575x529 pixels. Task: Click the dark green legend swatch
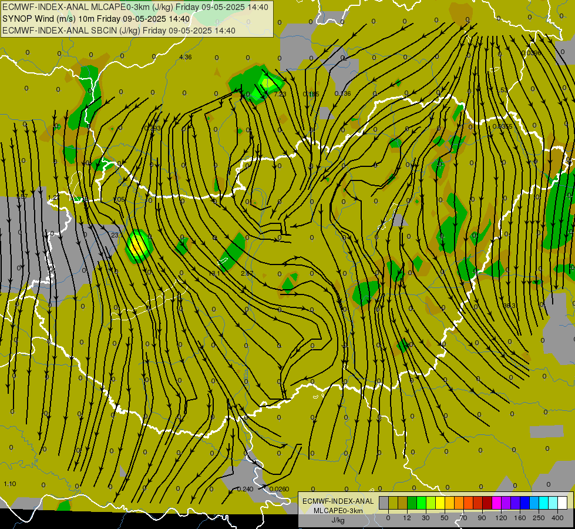pyautogui.click(x=412, y=503)
